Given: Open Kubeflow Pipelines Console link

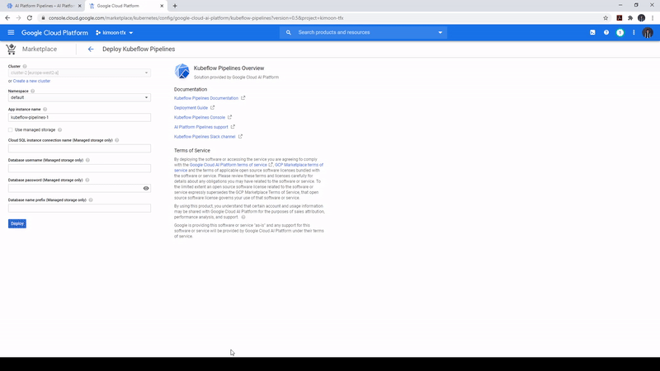Looking at the screenshot, I should coord(200,118).
